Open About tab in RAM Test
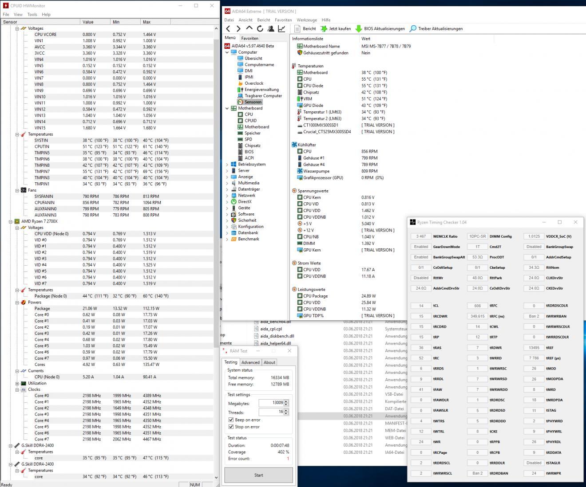 click(x=269, y=362)
